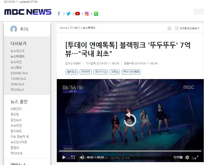Open 이슈 한눈에 쏙 link
The height and width of the screenshot is (165, 204).
[x=20, y=137]
